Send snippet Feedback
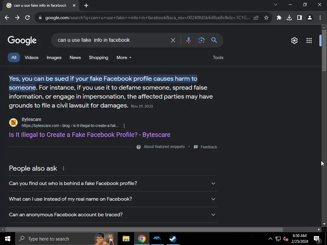 [x=205, y=147]
